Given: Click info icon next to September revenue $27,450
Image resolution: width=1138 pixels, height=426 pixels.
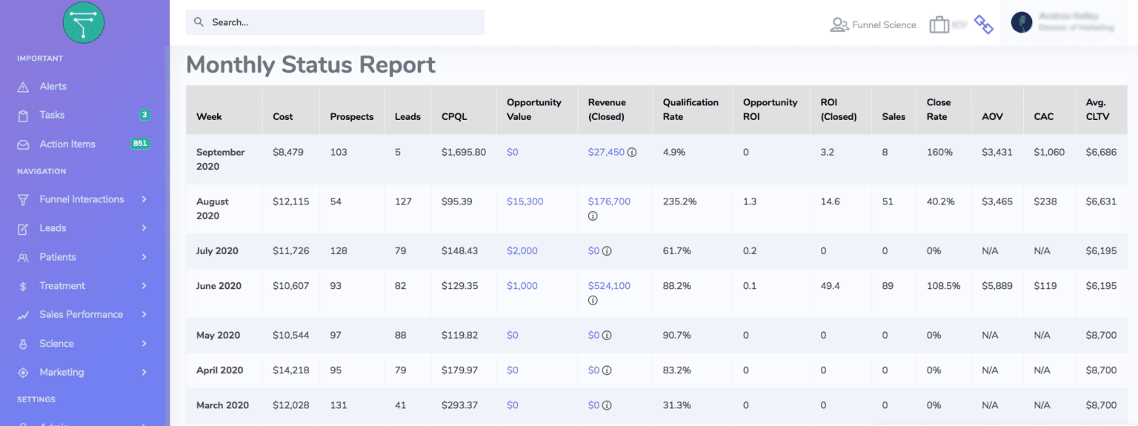Looking at the screenshot, I should click(632, 152).
